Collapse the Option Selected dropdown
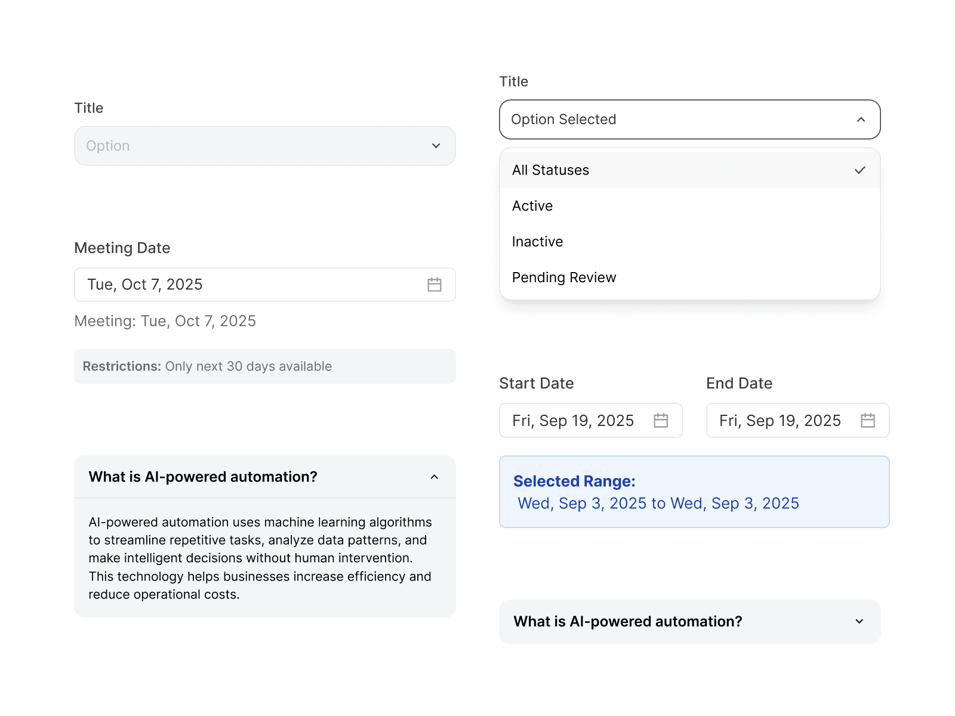Viewport: 955px width, 716px height. 689,119
